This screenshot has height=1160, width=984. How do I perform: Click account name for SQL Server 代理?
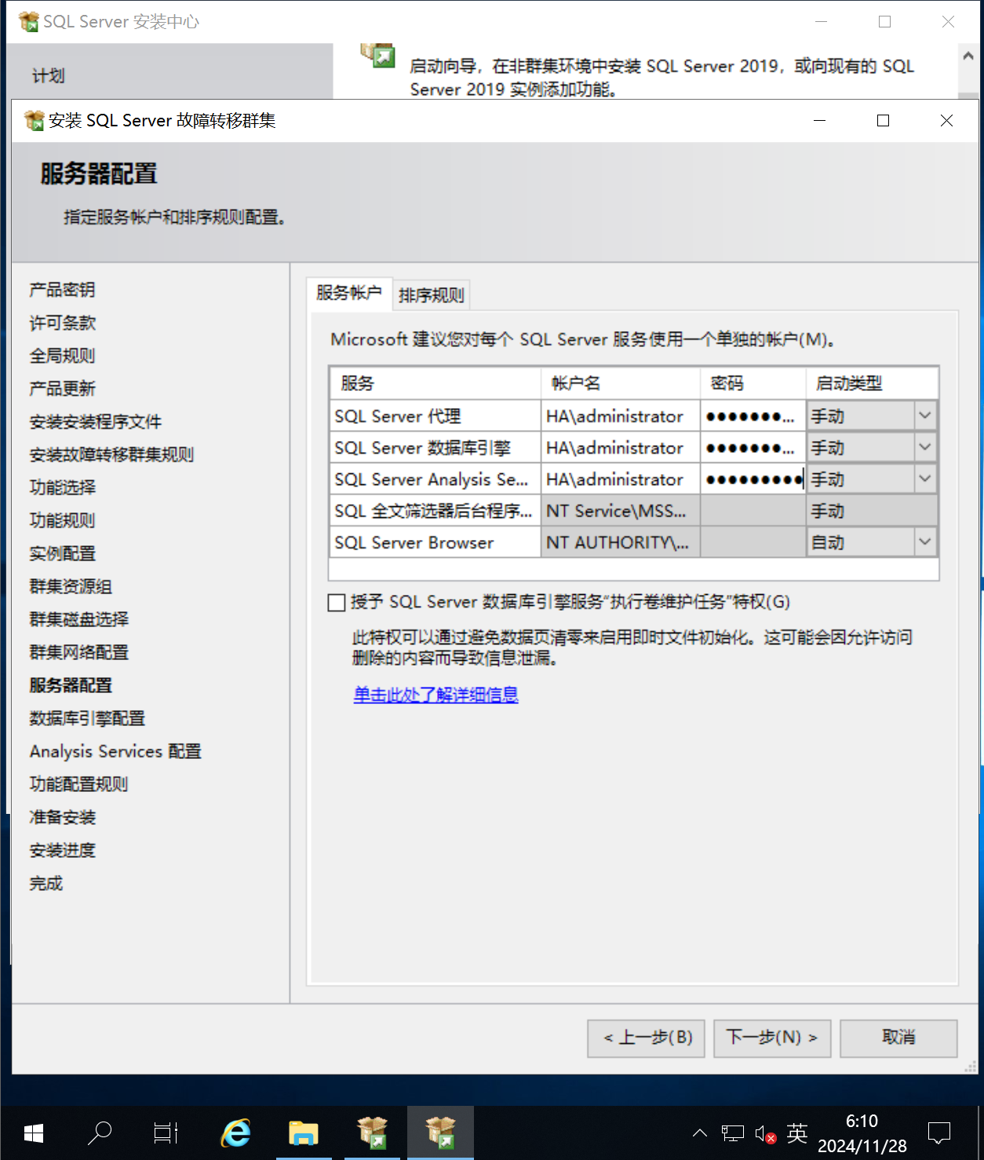pyautogui.click(x=620, y=416)
